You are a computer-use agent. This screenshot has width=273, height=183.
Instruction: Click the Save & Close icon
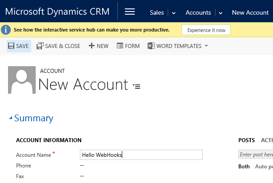40,46
